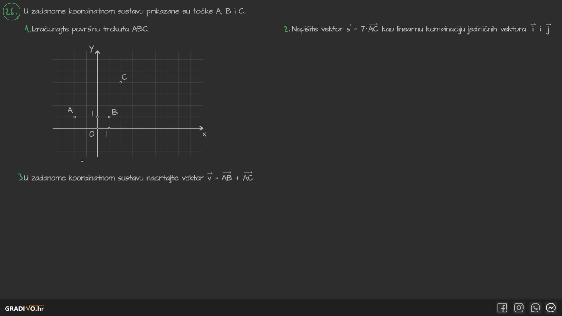
Task: Click point B on the grid
Action: [109, 117]
